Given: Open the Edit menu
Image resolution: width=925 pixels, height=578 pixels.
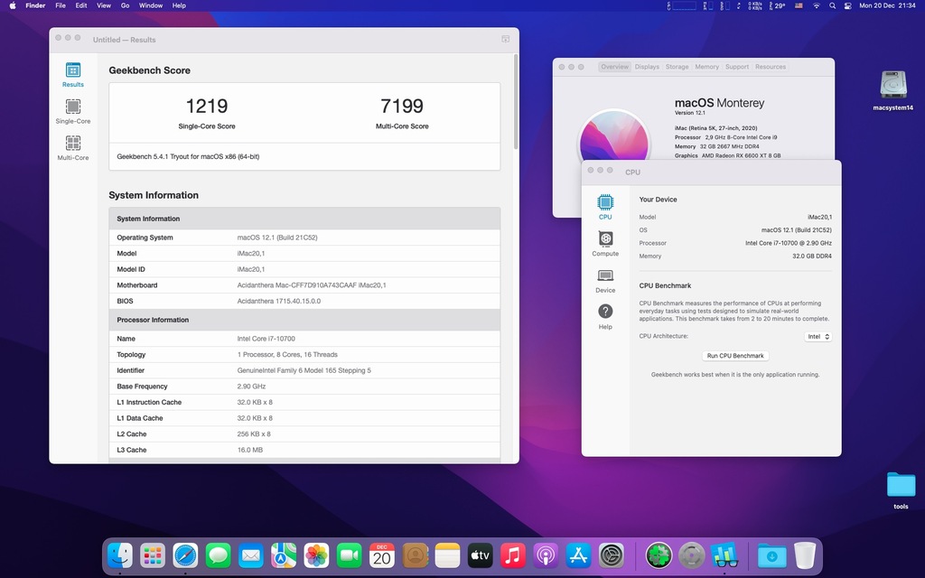Looking at the screenshot, I should pos(81,5).
